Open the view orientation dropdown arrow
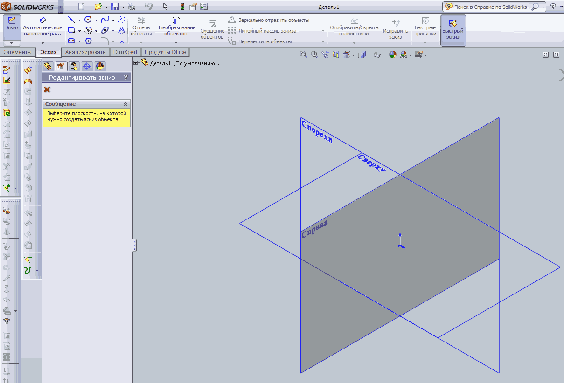Viewport: 564px width, 383px height. tap(354, 55)
